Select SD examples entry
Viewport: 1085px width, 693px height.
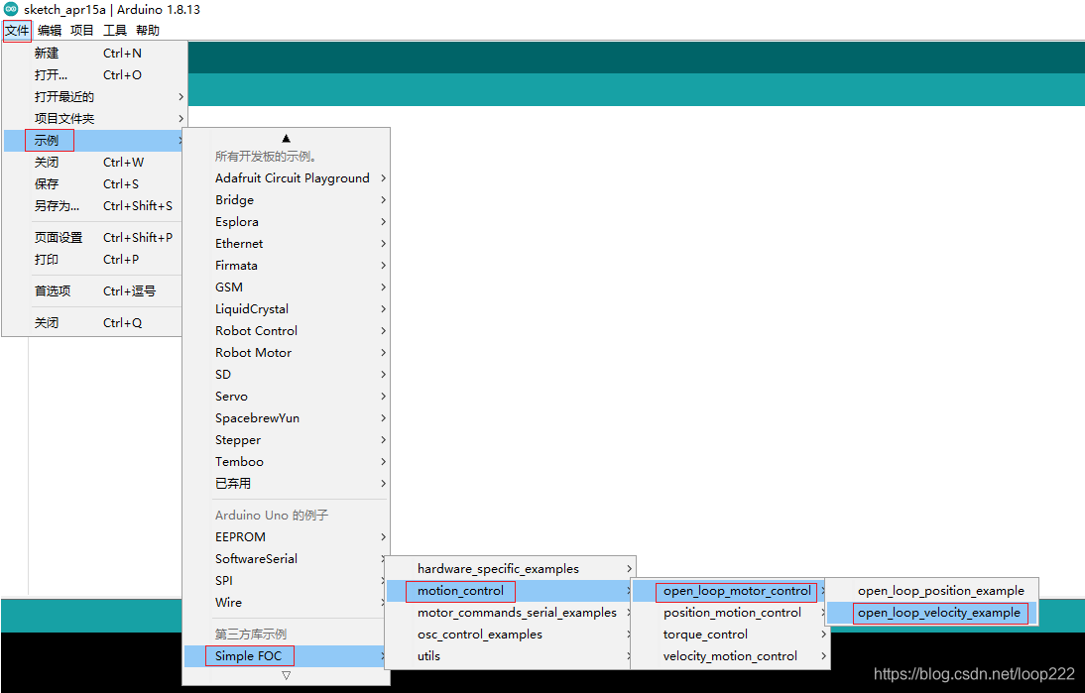click(286, 374)
